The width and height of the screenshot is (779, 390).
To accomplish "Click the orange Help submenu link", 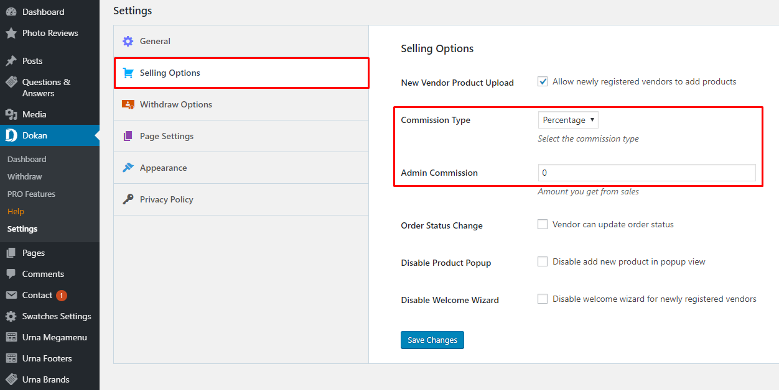I will tap(16, 211).
